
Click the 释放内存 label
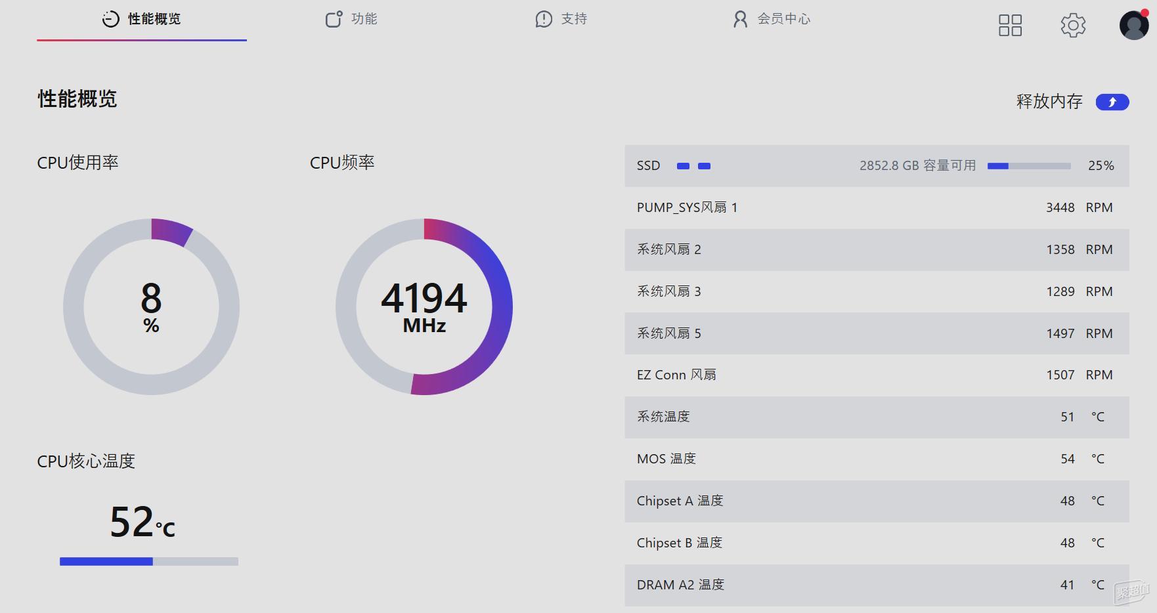1049,102
